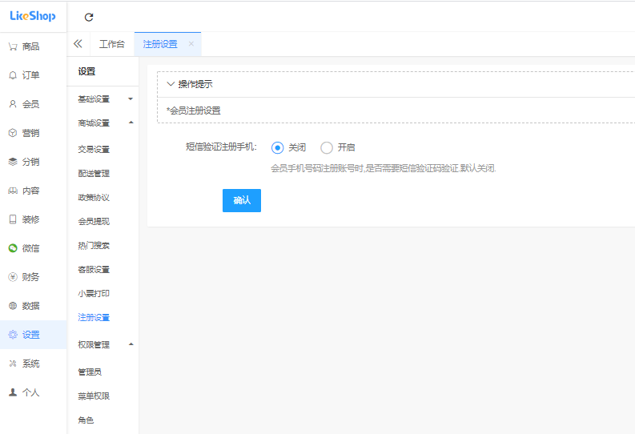Open 微信 via WeChat icon
The image size is (635, 434).
(x=13, y=248)
